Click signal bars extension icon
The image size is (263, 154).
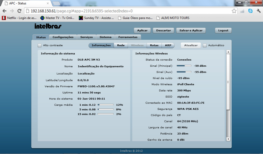(242, 11)
